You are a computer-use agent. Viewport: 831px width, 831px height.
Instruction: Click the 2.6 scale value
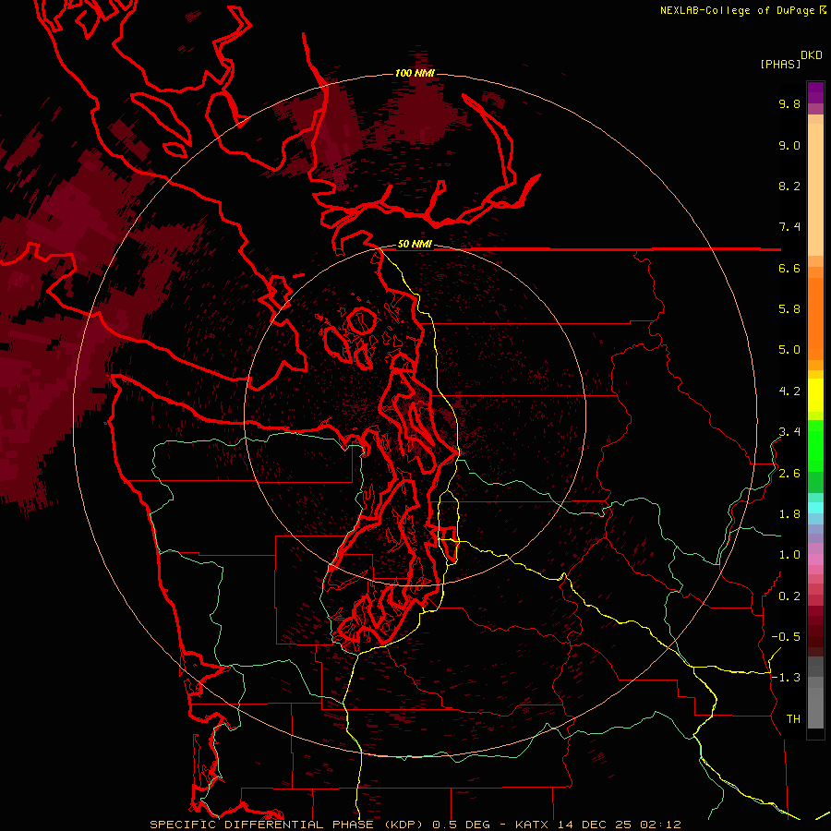coord(789,474)
